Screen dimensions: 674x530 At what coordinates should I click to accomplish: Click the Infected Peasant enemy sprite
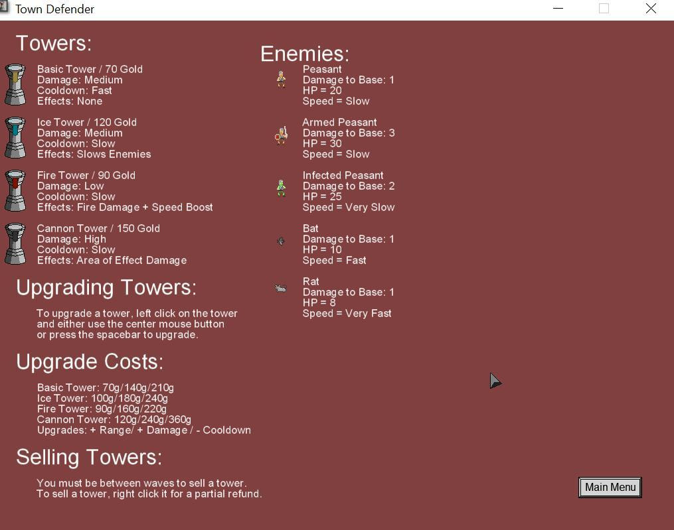tap(281, 188)
